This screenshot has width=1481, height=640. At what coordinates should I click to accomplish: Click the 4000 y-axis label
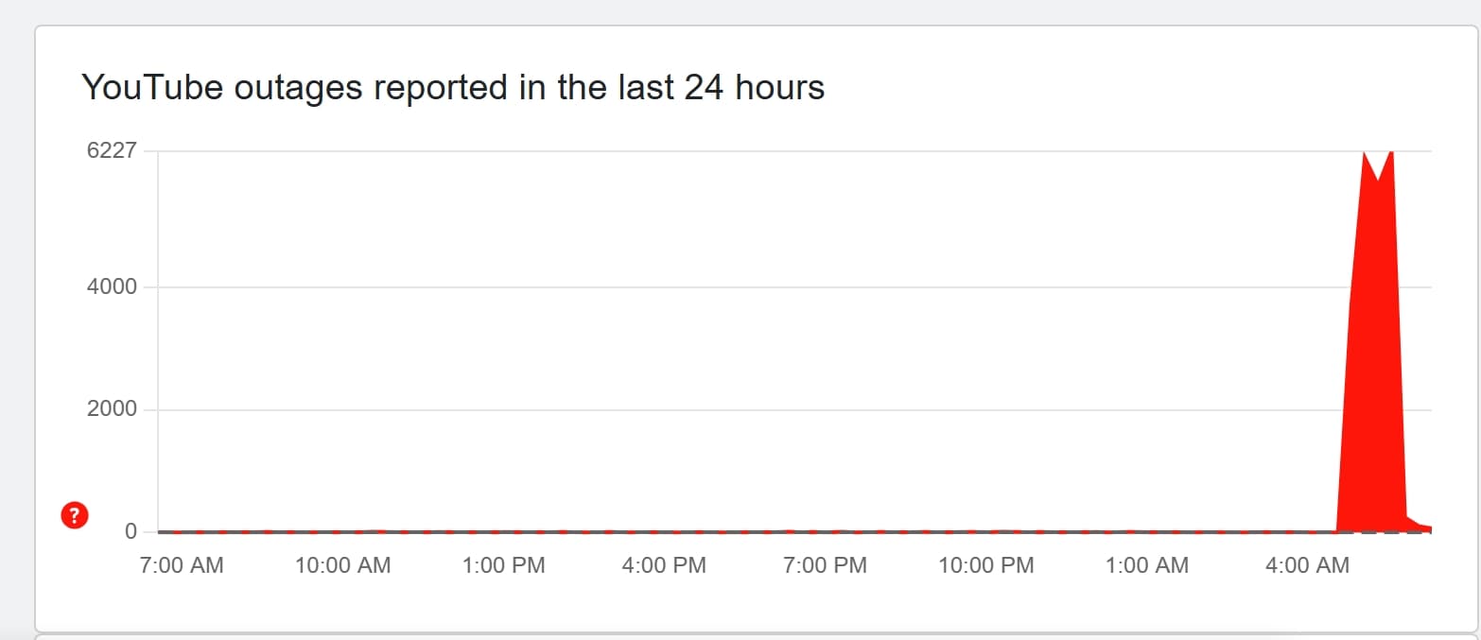coord(112,286)
